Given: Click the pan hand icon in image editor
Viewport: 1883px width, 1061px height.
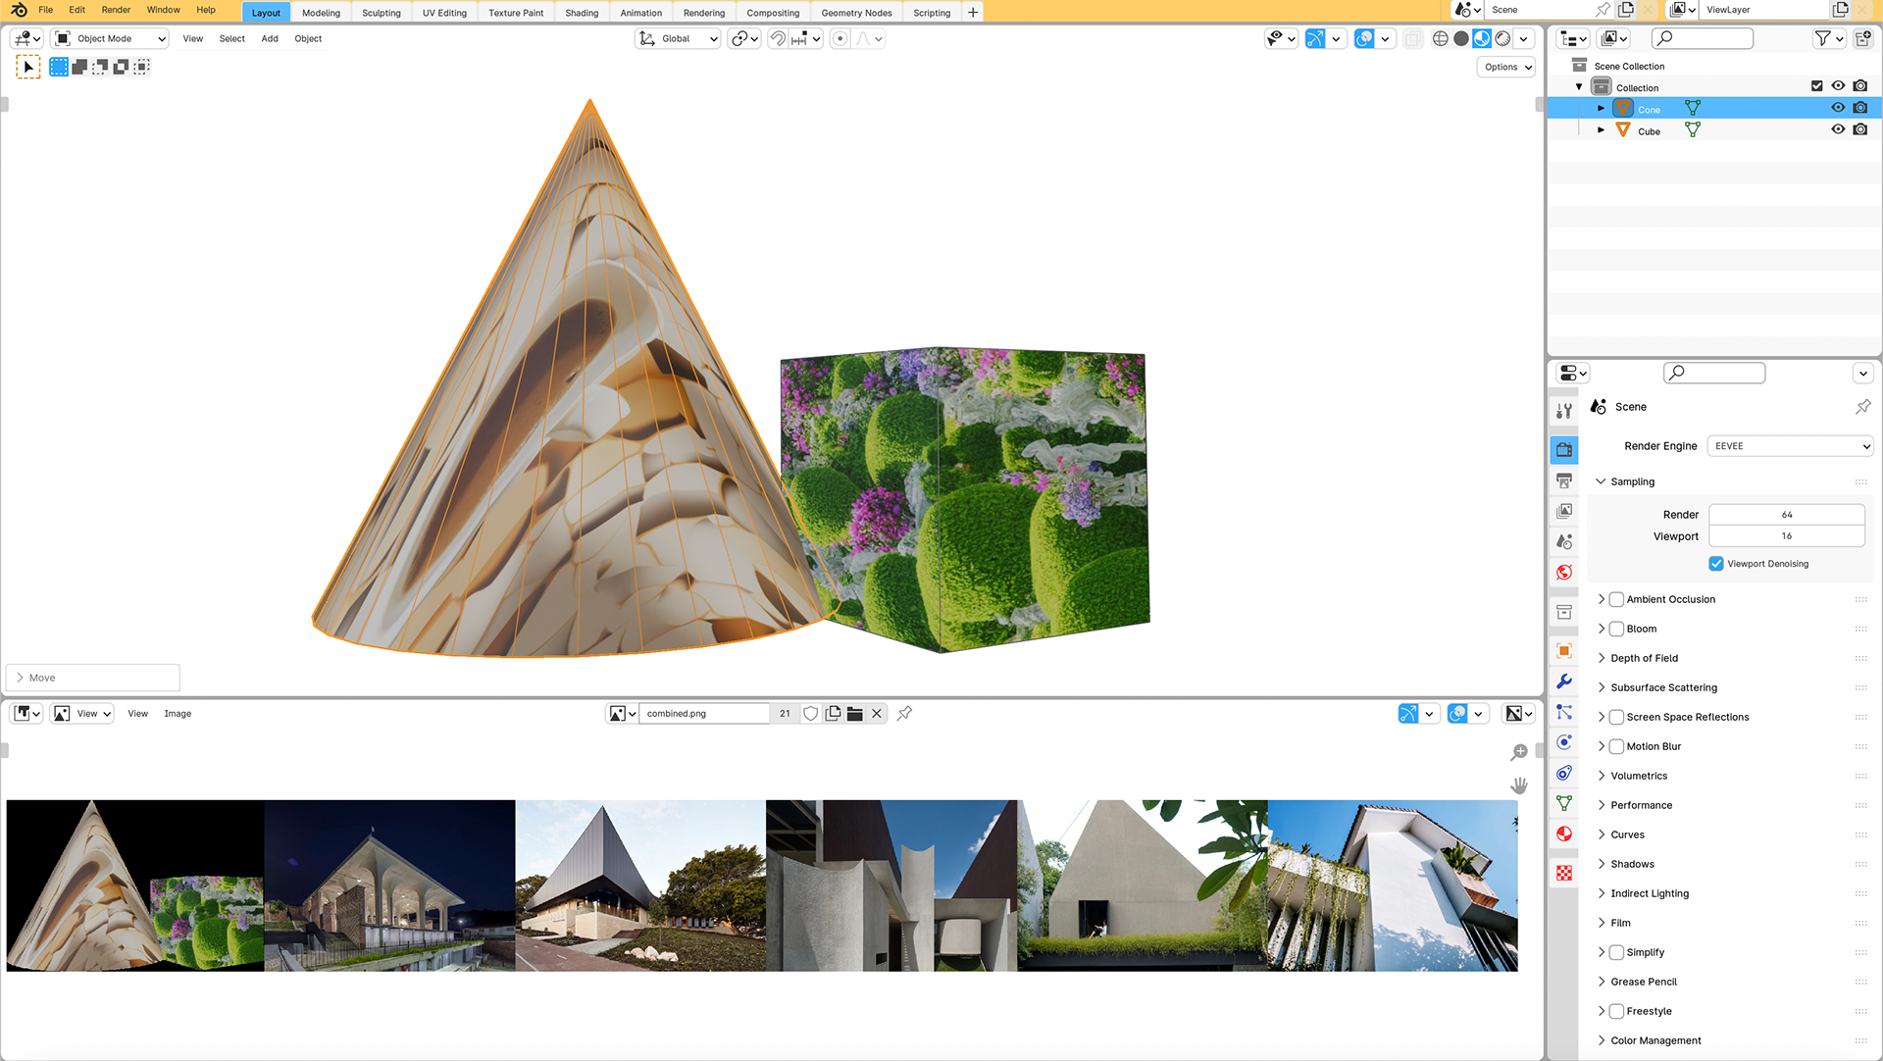Looking at the screenshot, I should coord(1519,785).
